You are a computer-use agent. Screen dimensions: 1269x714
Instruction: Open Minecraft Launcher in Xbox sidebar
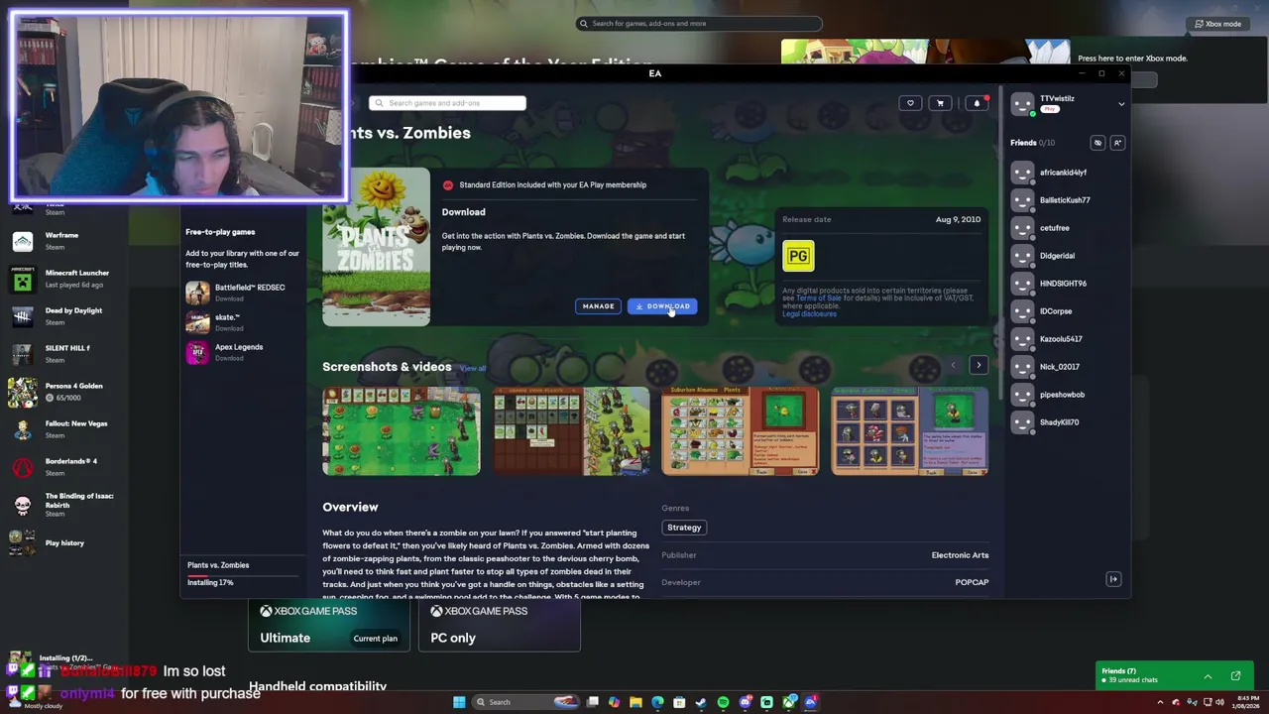pyautogui.click(x=64, y=279)
